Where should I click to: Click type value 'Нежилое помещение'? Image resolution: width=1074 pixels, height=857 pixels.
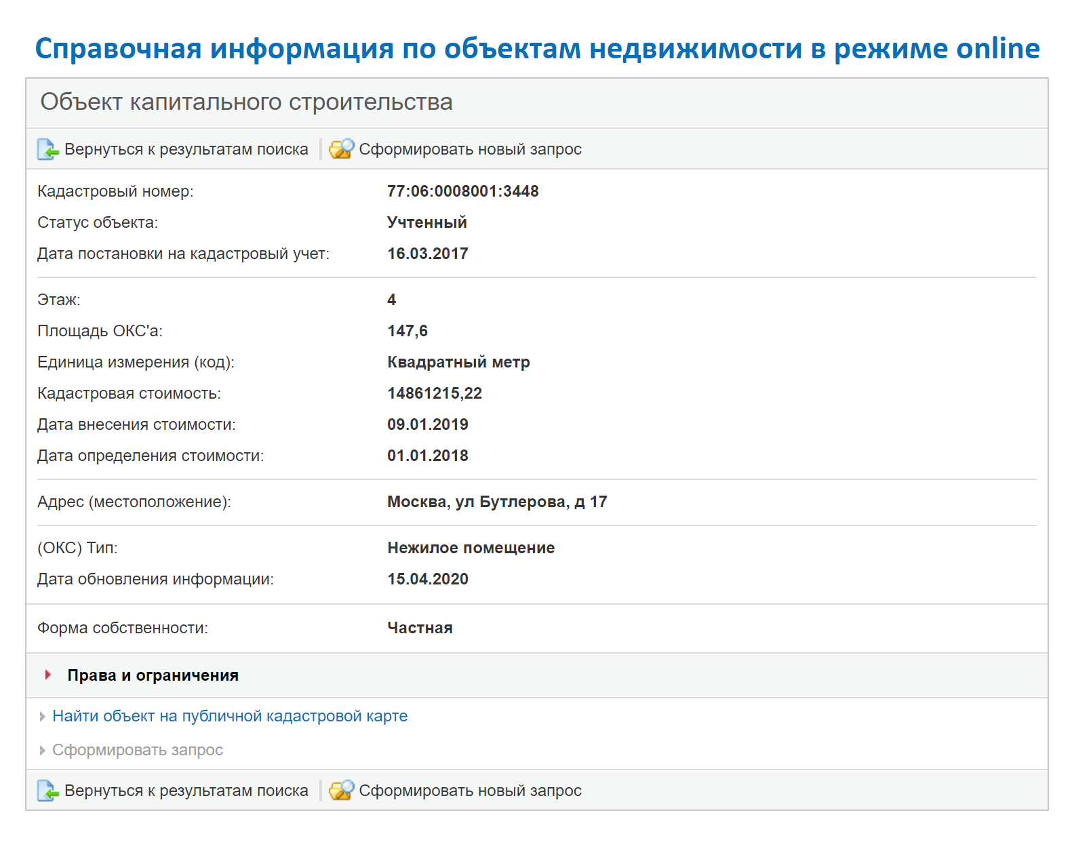point(471,548)
